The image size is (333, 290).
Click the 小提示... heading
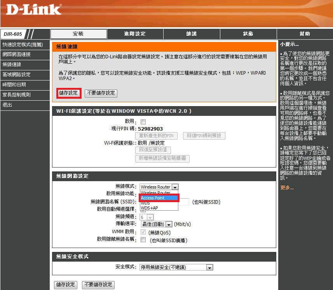pyautogui.click(x=289, y=44)
